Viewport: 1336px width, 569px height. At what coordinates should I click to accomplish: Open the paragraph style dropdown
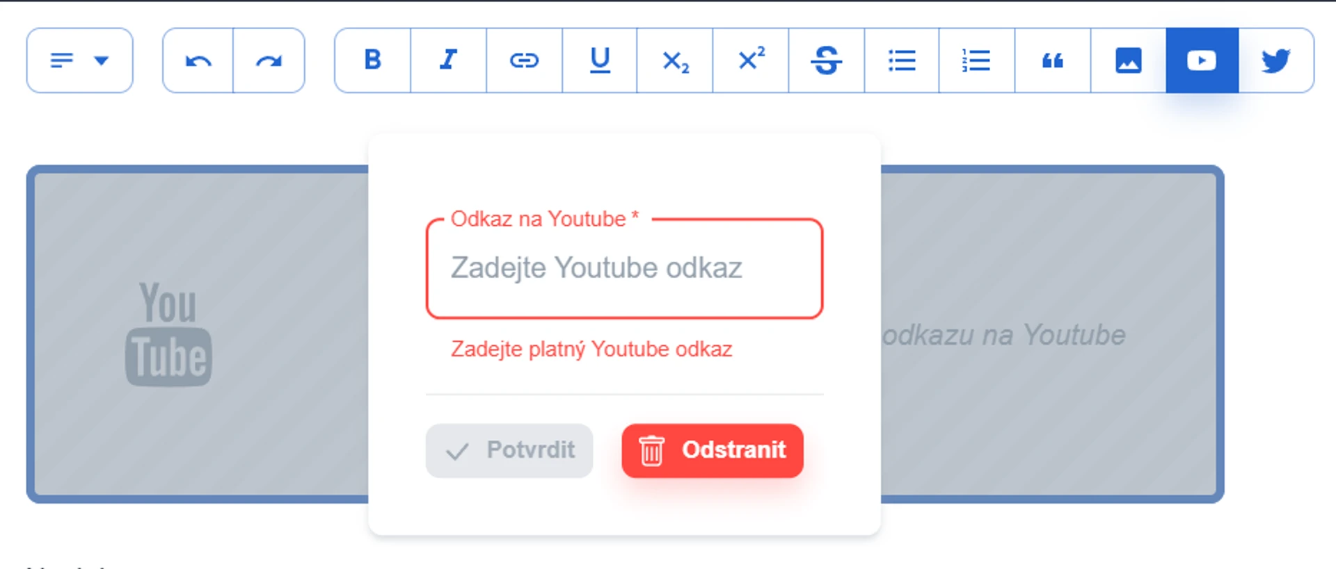pos(80,60)
